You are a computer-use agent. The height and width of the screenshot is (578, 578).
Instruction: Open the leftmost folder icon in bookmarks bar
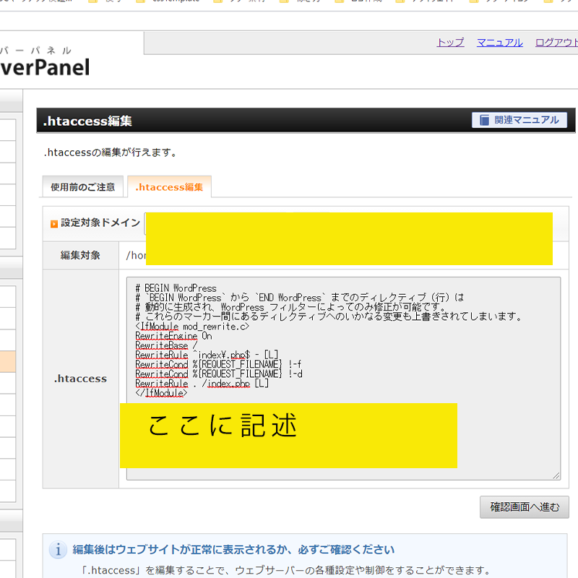pyautogui.click(x=93, y=3)
